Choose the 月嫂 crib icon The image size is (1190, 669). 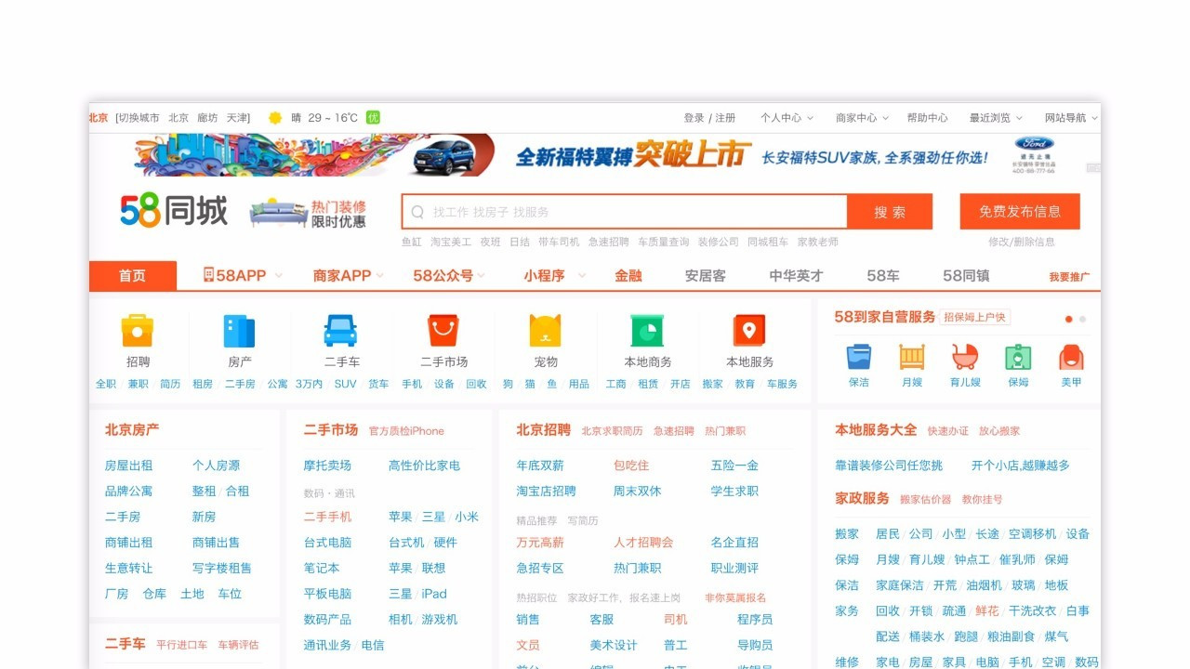912,357
